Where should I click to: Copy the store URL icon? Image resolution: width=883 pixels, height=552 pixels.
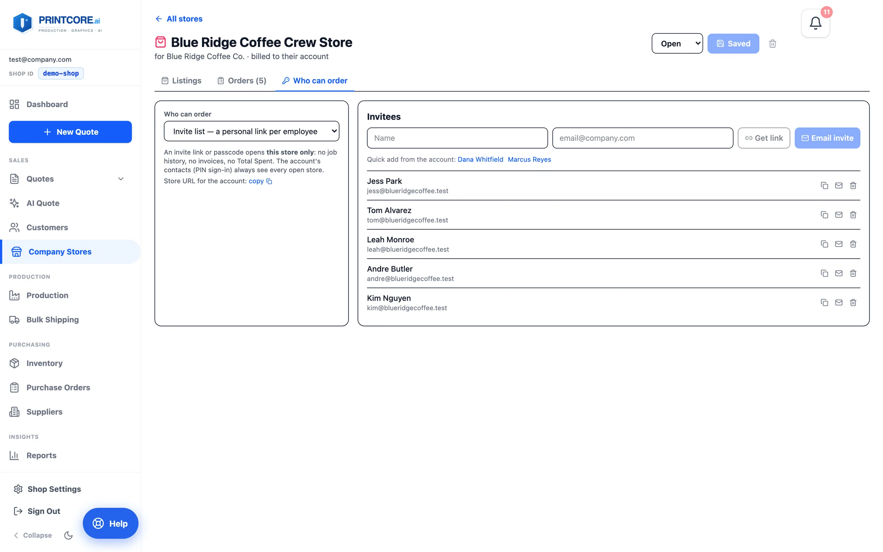coord(269,181)
